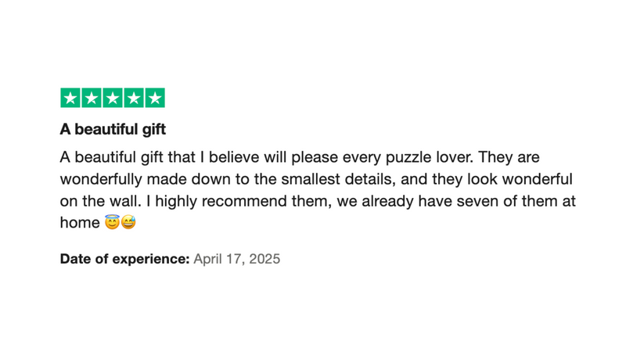626x352 pixels.
Task: Click the date "April 17, 2025"
Action: pyautogui.click(x=236, y=259)
